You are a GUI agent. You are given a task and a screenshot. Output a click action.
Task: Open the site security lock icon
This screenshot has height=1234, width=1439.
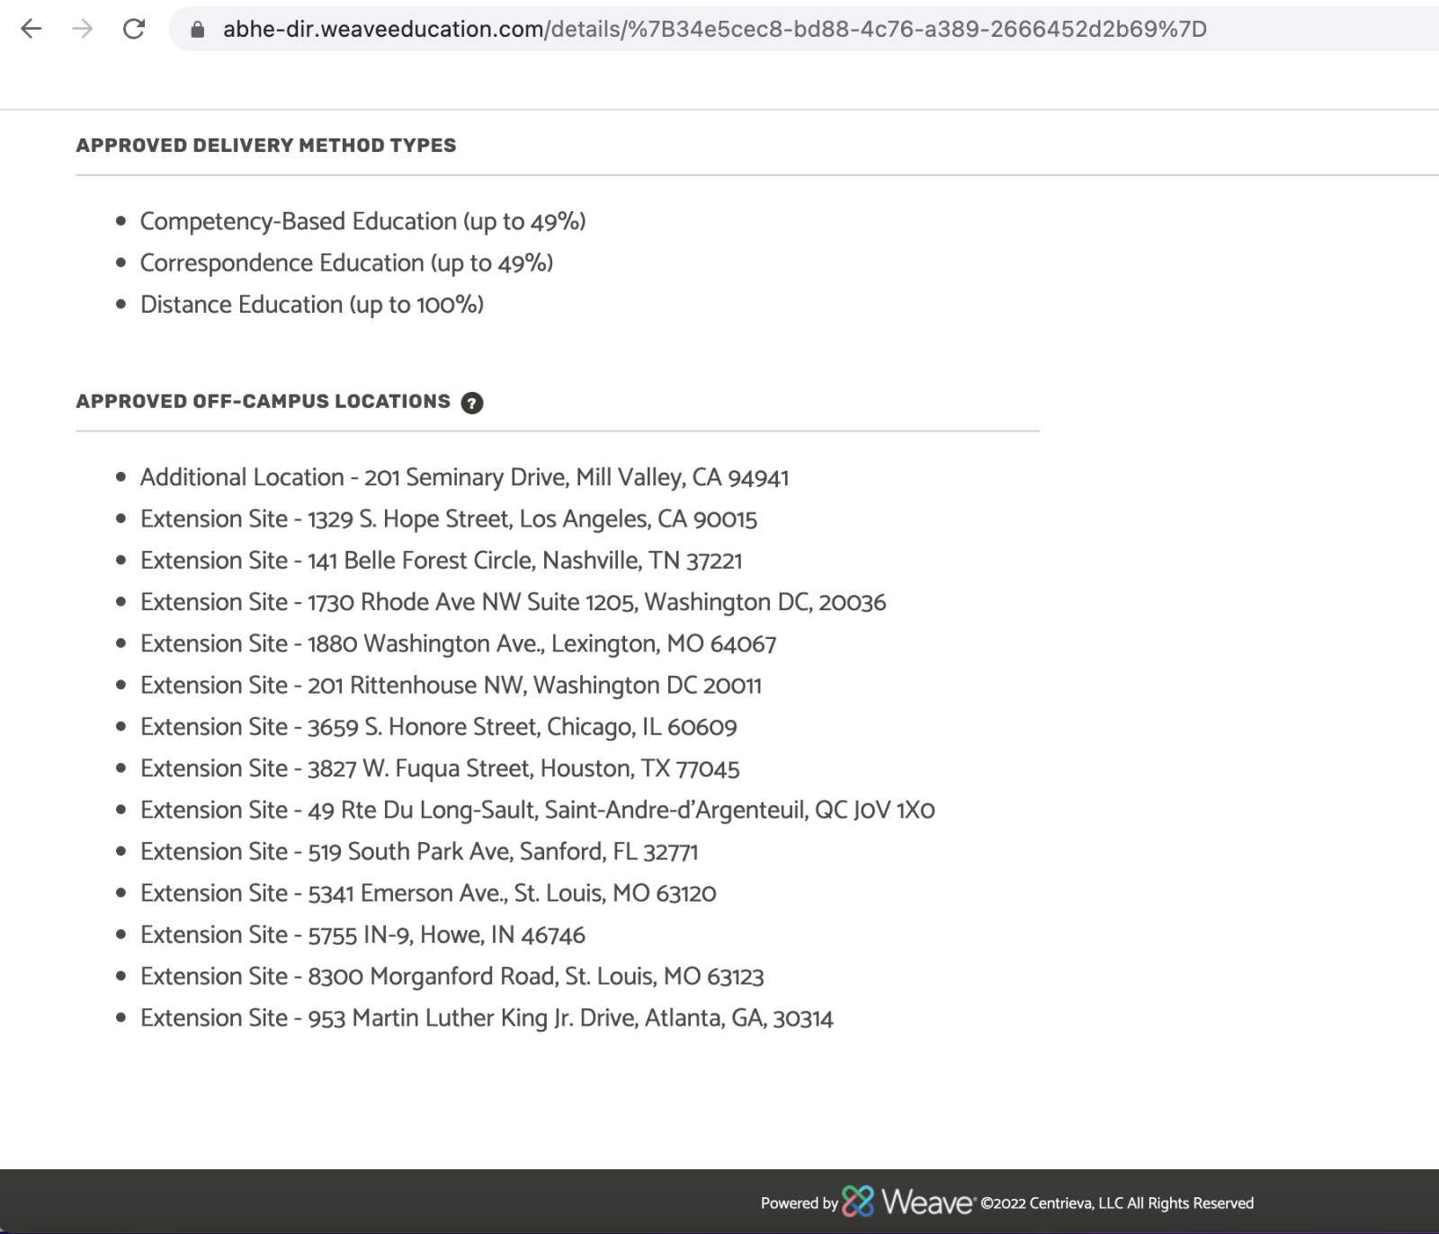click(x=196, y=30)
